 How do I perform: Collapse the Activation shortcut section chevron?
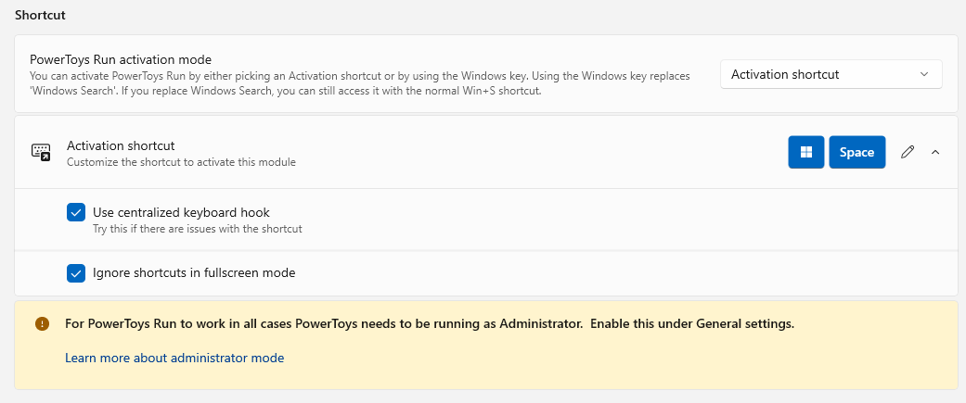coord(934,153)
